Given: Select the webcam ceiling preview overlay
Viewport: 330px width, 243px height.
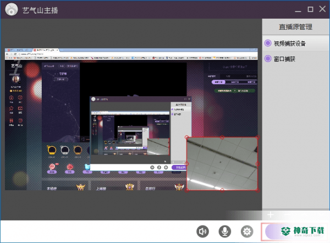Looking at the screenshot, I should [222, 164].
